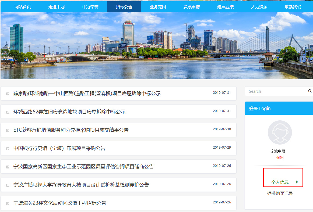The image size is (313, 212).
Task: Click date 2019-07-26 on 宁波广播电视大学 row
Action: coord(222,184)
